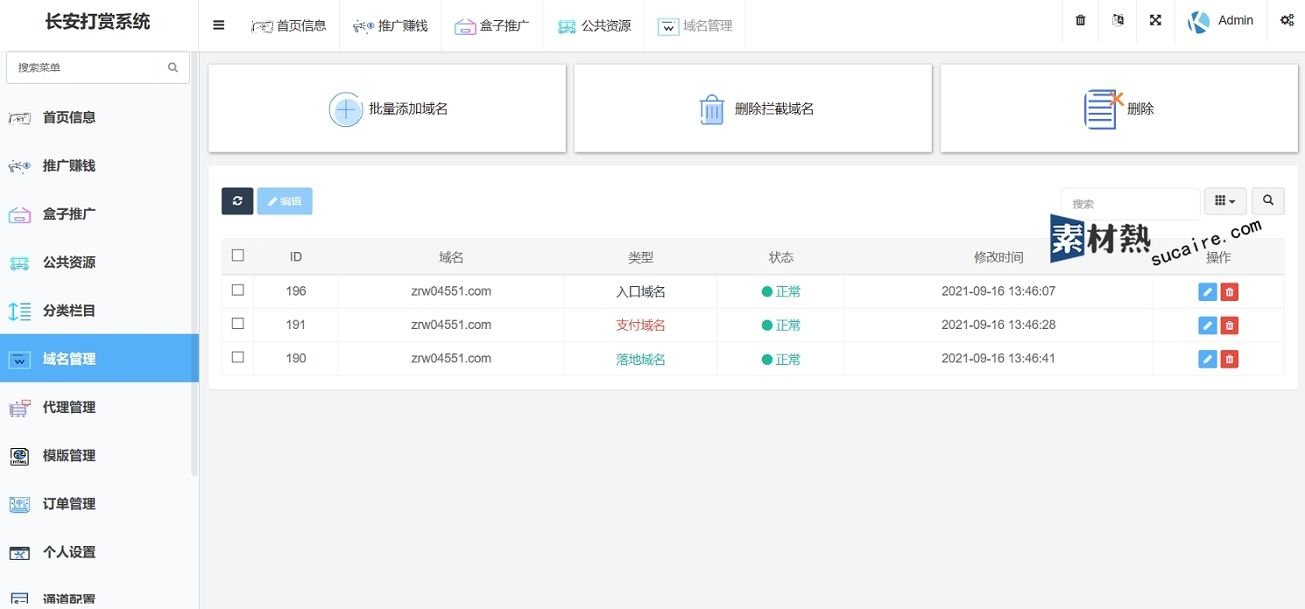Click the trash icon in top bar
The image size is (1305, 609).
1081,20
